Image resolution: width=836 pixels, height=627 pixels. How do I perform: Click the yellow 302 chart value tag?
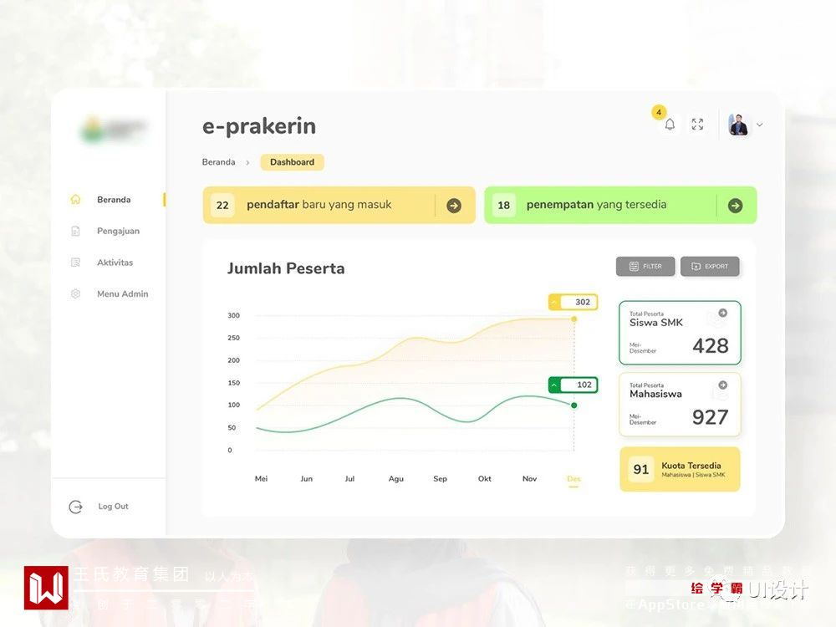pyautogui.click(x=573, y=303)
